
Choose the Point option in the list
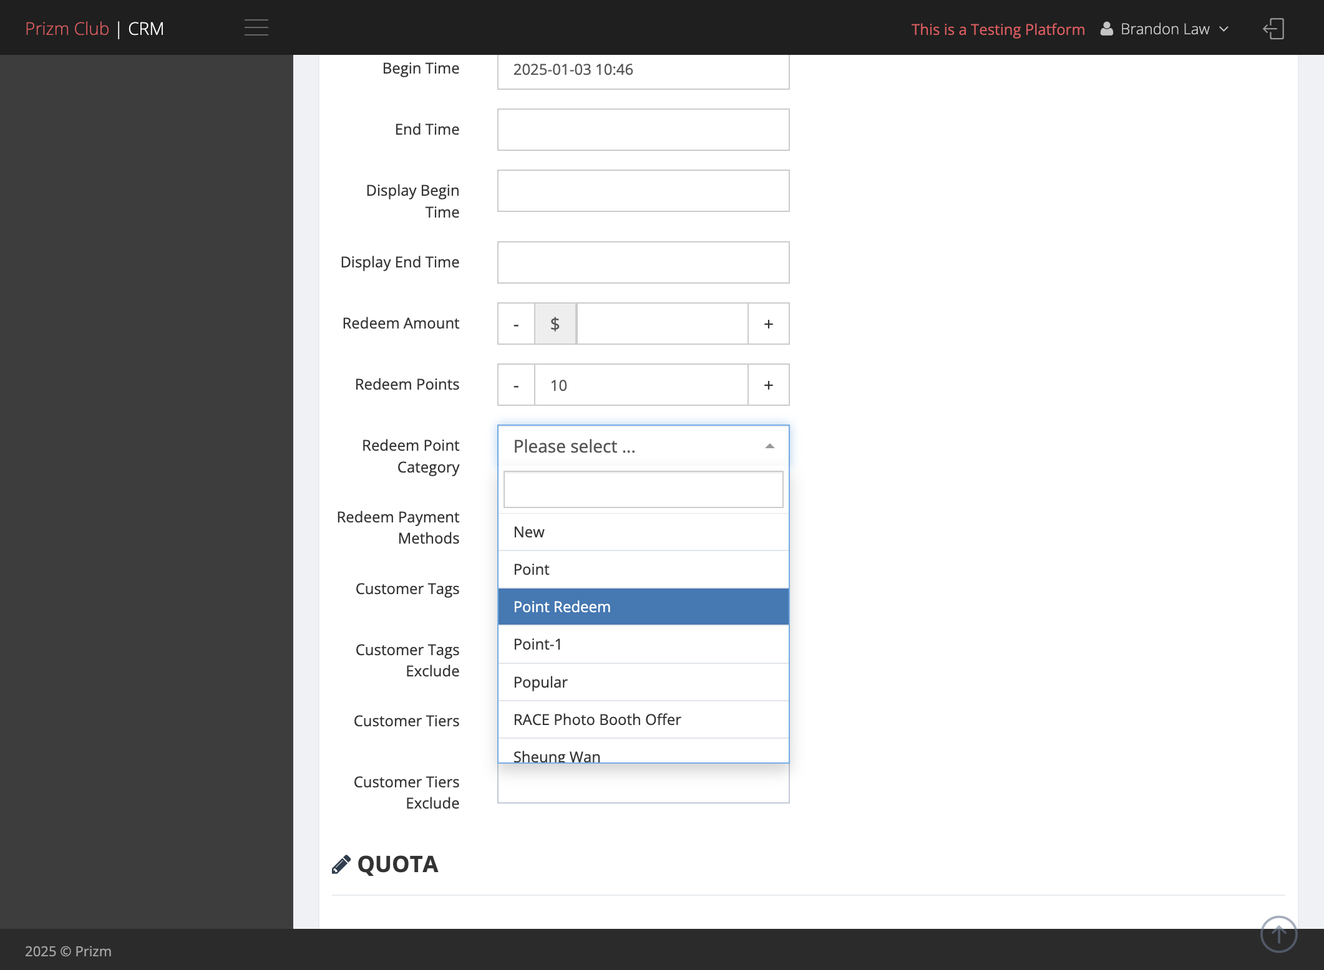643,569
